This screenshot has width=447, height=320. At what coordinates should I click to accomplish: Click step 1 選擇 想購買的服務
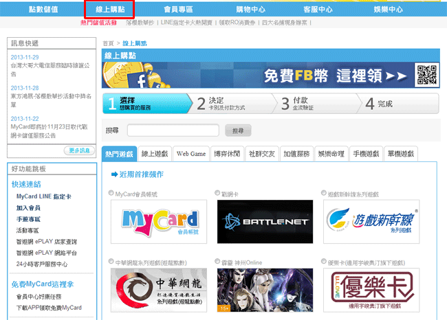[x=147, y=104]
